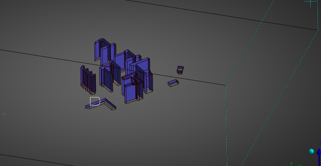Click the blue Z axis label

click(319, 143)
